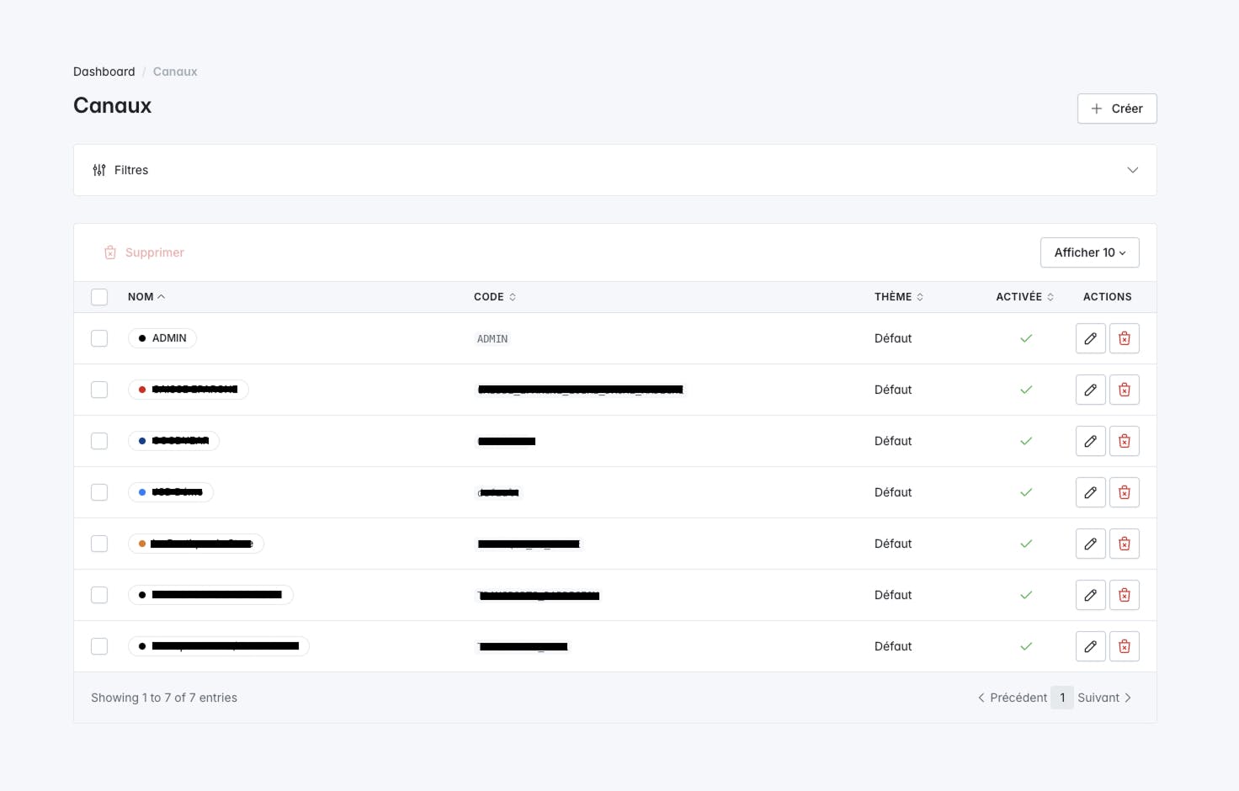Tick the checkbox of the last table row
The image size is (1239, 791).
99,646
